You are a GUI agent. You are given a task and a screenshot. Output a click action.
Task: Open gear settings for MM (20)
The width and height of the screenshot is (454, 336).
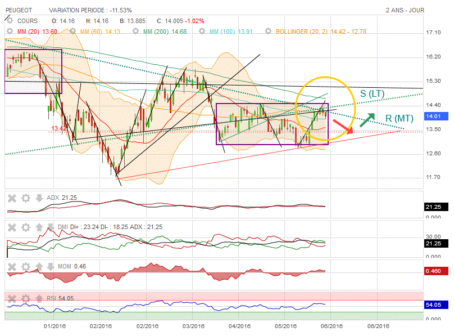click(x=10, y=32)
